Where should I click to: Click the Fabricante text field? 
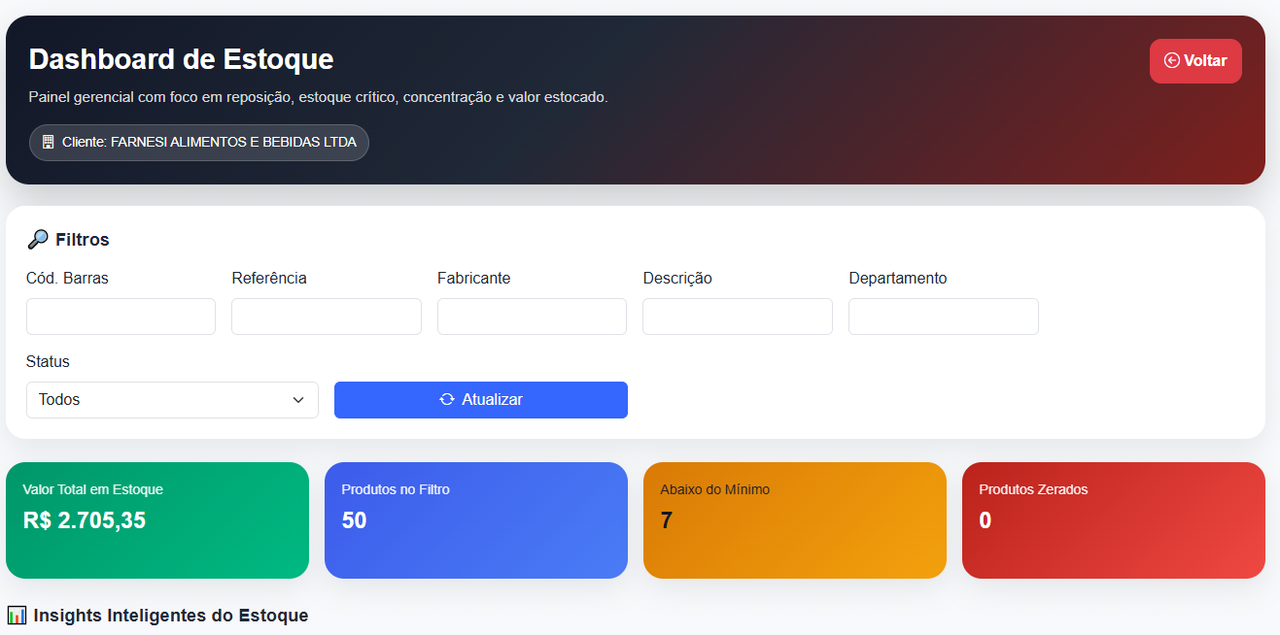[x=532, y=316]
